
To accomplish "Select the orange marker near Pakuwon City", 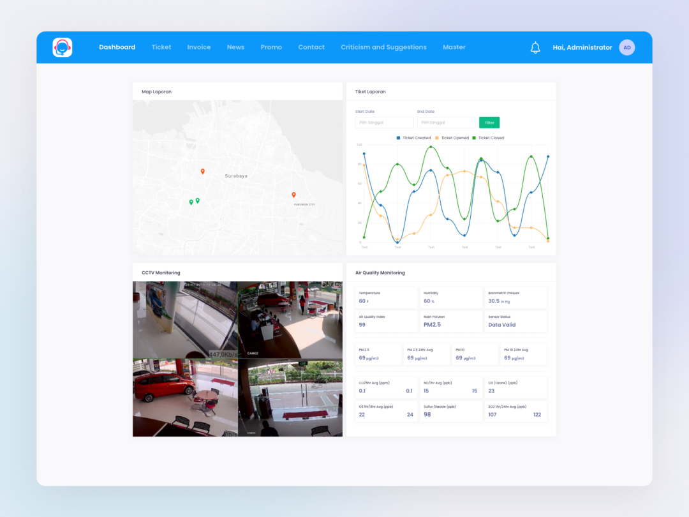I will click(293, 195).
